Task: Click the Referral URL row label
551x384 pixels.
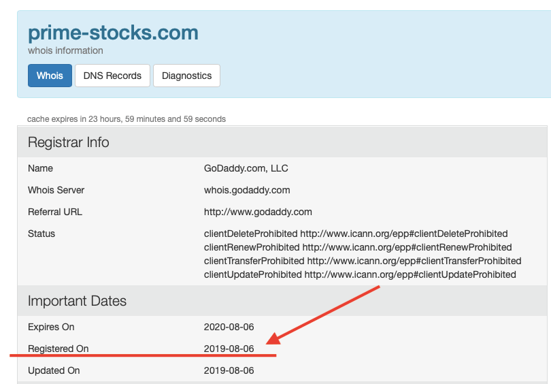Action: point(55,212)
